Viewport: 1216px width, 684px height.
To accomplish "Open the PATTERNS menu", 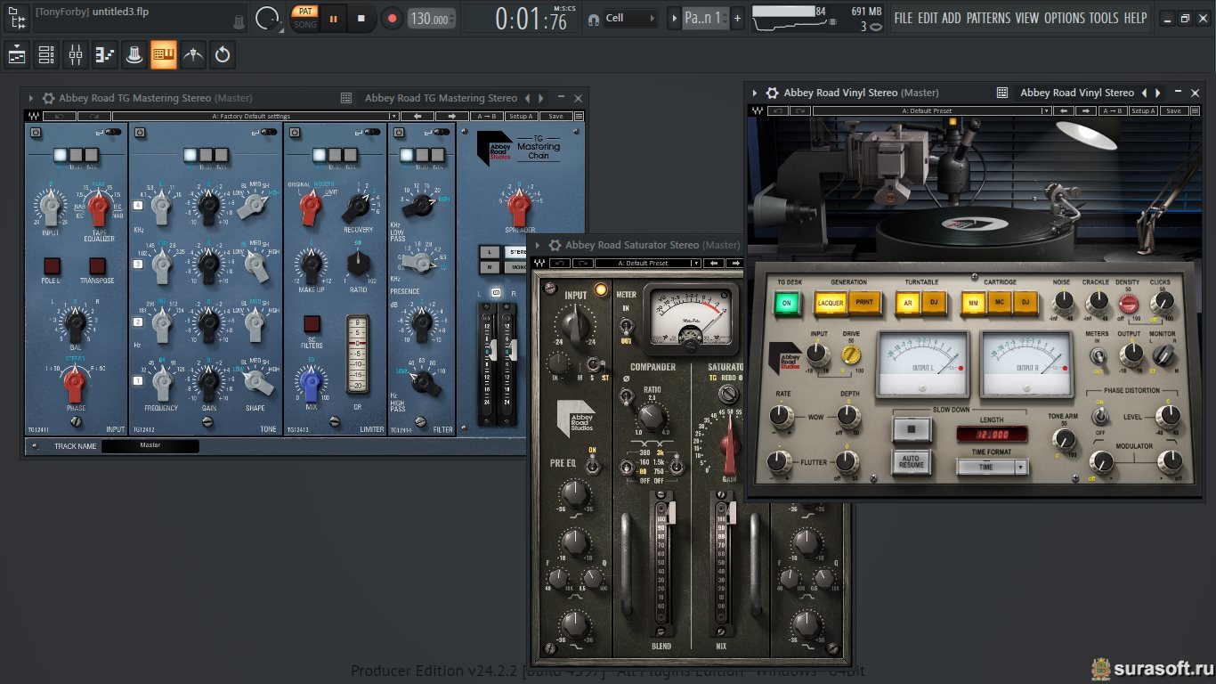I will (x=988, y=18).
